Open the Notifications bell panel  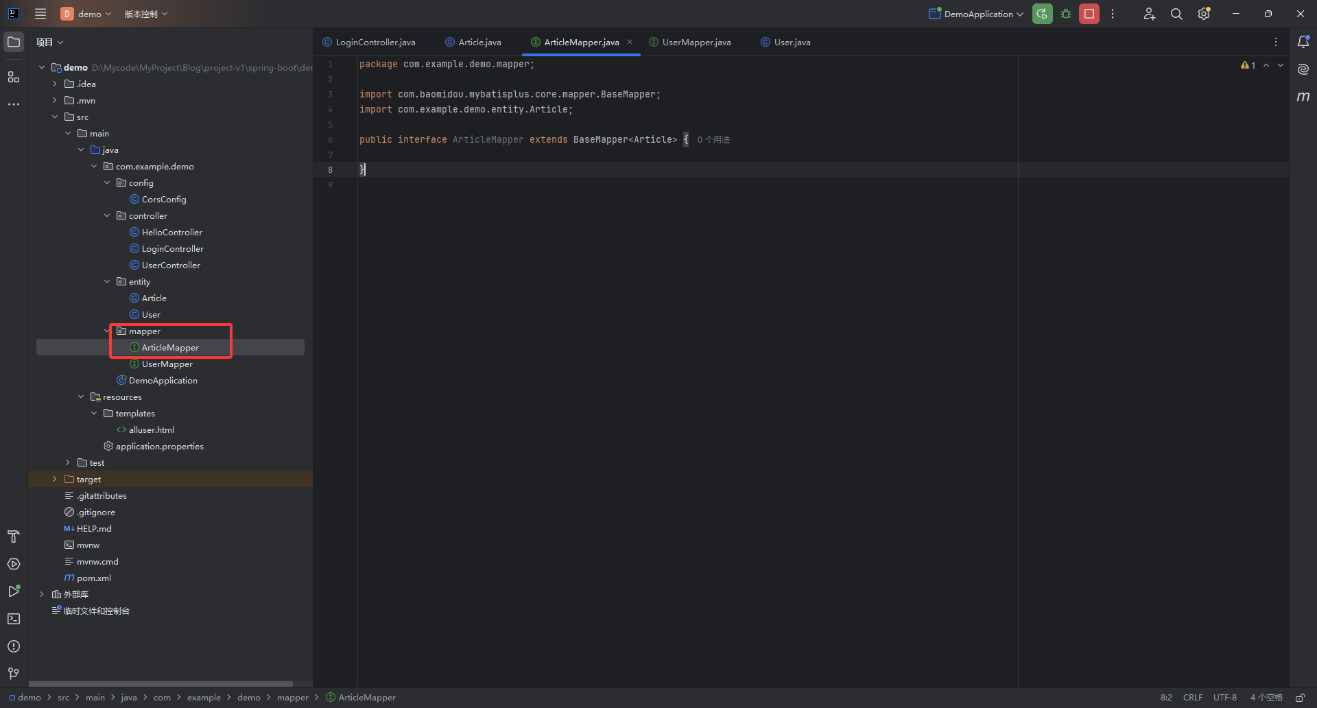click(1303, 42)
